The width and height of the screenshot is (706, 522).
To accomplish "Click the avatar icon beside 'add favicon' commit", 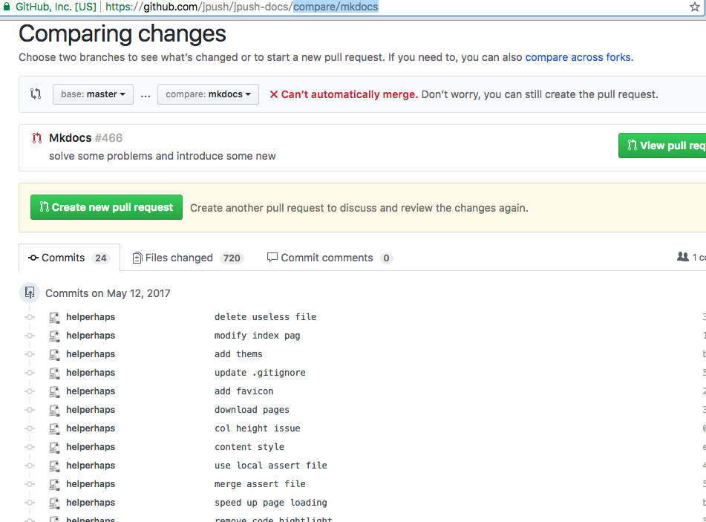I will pos(54,391).
